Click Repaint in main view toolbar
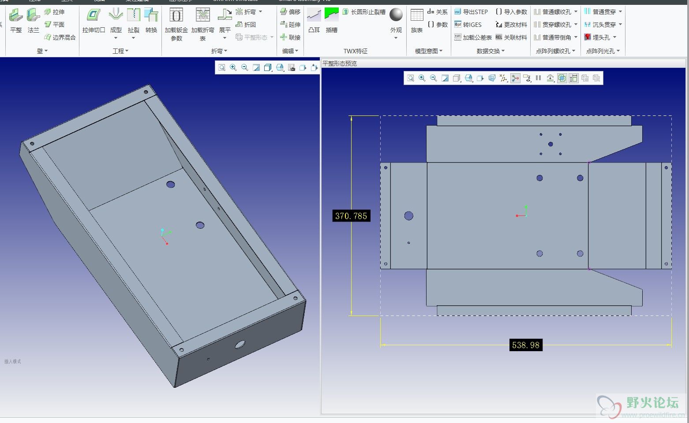 click(256, 67)
